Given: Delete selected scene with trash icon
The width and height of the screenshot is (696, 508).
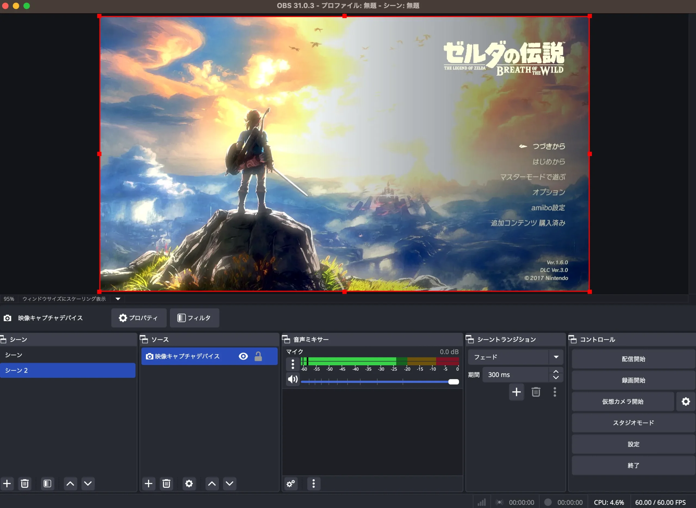Looking at the screenshot, I should 25,483.
